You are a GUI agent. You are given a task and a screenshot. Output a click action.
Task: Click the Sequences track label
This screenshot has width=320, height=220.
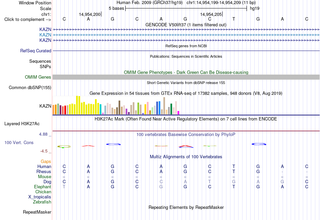coord(40,61)
